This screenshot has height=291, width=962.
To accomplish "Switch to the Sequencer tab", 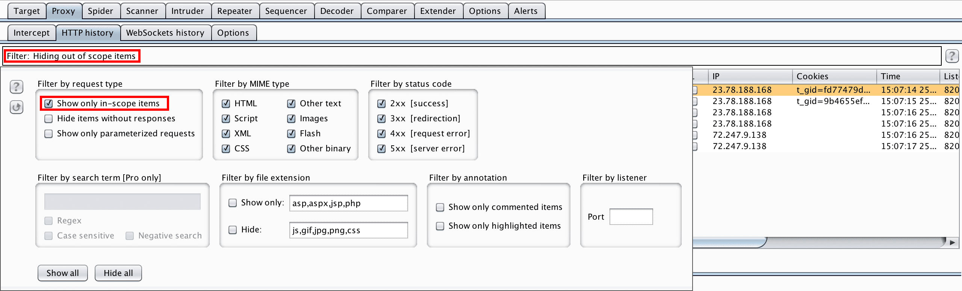I will (286, 11).
